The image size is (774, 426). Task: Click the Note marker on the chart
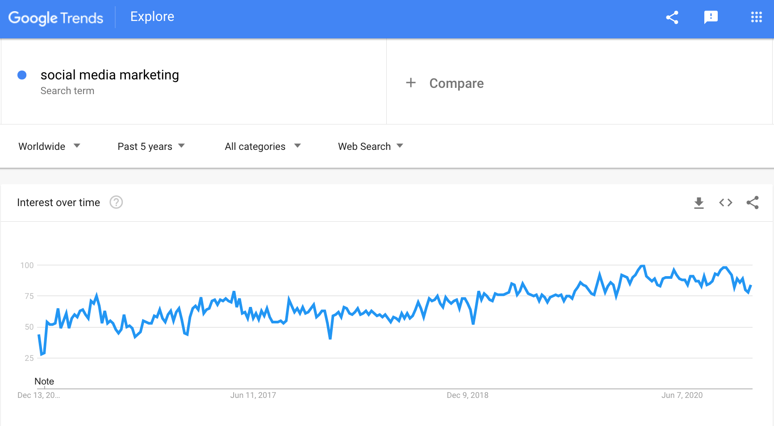pyautogui.click(x=44, y=381)
